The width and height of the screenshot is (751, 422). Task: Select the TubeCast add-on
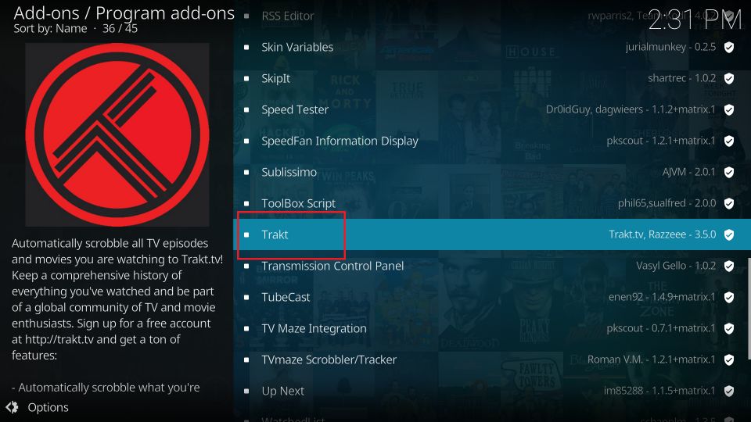492,297
